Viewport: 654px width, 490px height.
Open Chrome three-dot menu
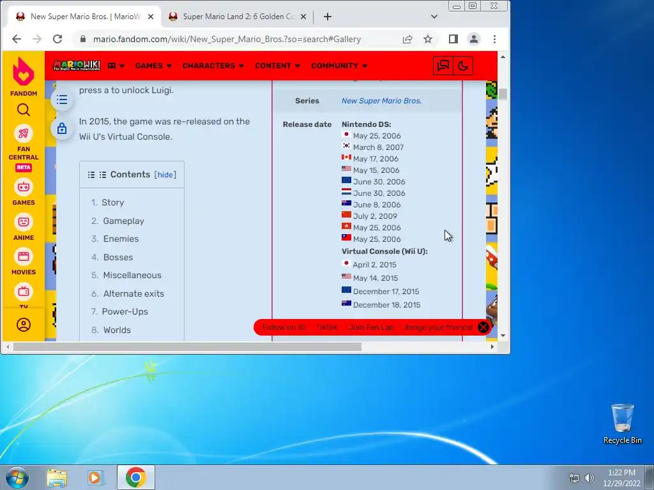(x=495, y=39)
